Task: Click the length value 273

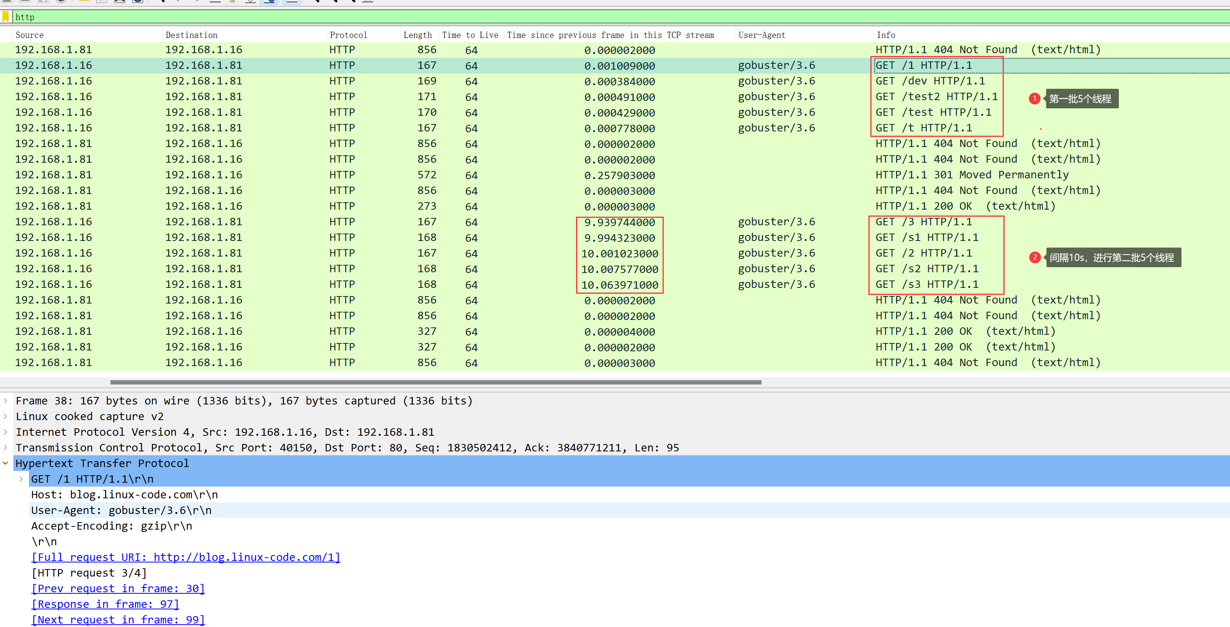Action: tap(427, 206)
